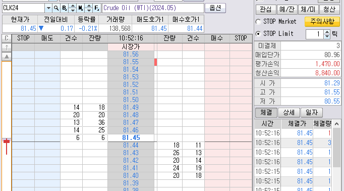Image resolution: width=344 pixels, height=191 pixels.
Task: Click the tick count field showing 1
Action: tap(315, 34)
